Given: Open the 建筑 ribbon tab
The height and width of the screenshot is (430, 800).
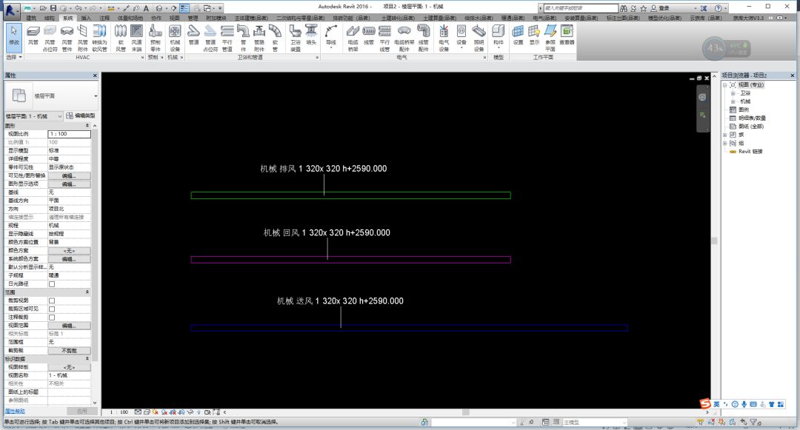Looking at the screenshot, I should tap(31, 18).
